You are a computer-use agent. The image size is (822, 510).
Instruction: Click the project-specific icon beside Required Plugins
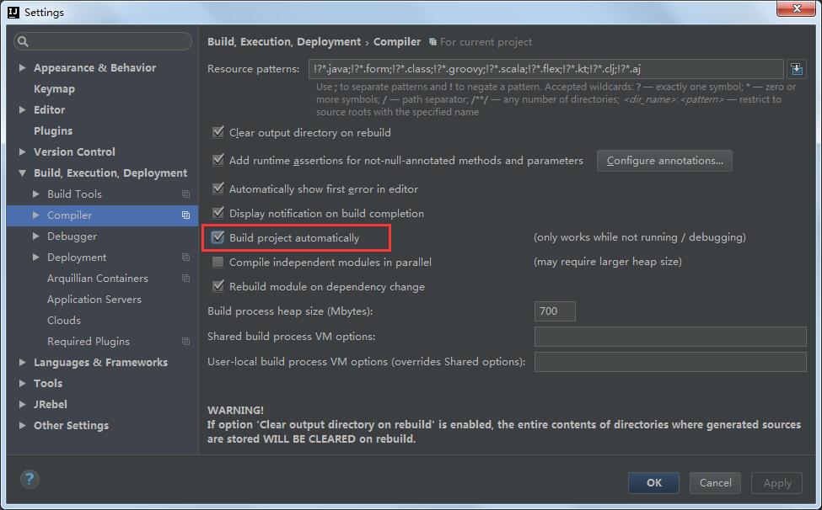click(186, 341)
